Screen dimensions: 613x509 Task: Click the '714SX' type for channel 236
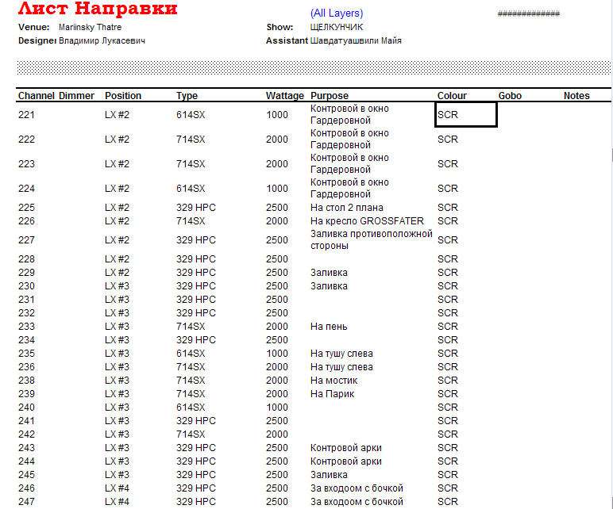point(191,367)
